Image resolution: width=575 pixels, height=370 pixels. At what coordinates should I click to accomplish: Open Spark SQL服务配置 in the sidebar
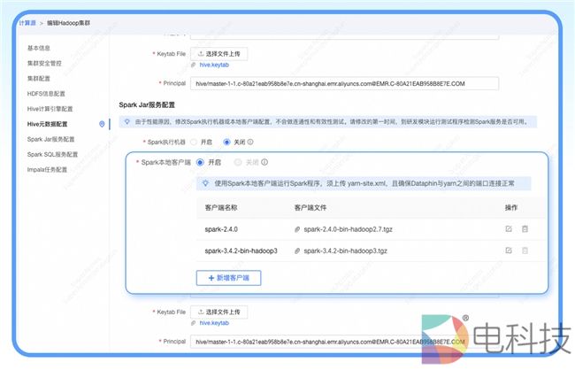(x=52, y=154)
